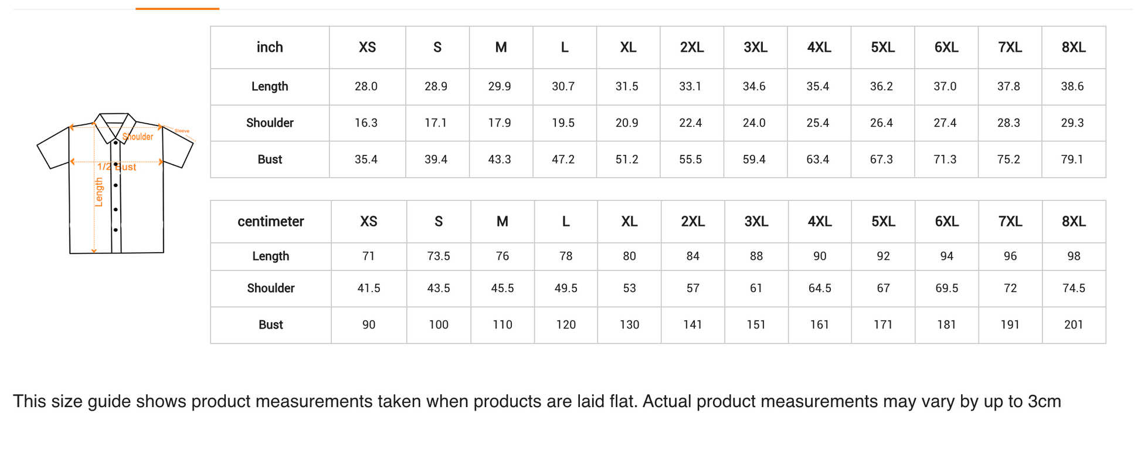Click the 201 bust value in centimeter table
Screen dimensions: 1141x454
pyautogui.click(x=1073, y=325)
